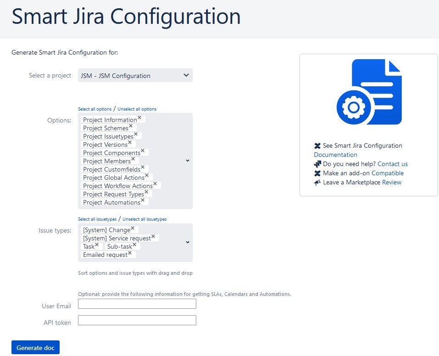Remove the Project Automations option tag
439x356 pixels.
tap(143, 200)
